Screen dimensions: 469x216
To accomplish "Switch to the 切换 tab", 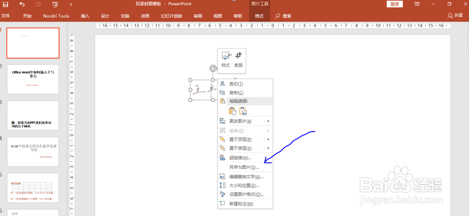I will click(x=125, y=16).
